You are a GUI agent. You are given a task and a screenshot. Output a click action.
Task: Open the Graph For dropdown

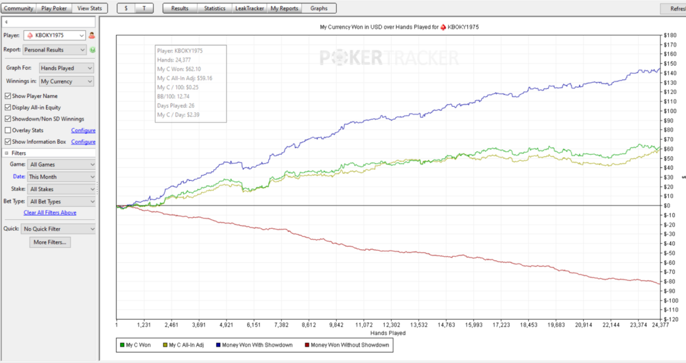pyautogui.click(x=67, y=68)
